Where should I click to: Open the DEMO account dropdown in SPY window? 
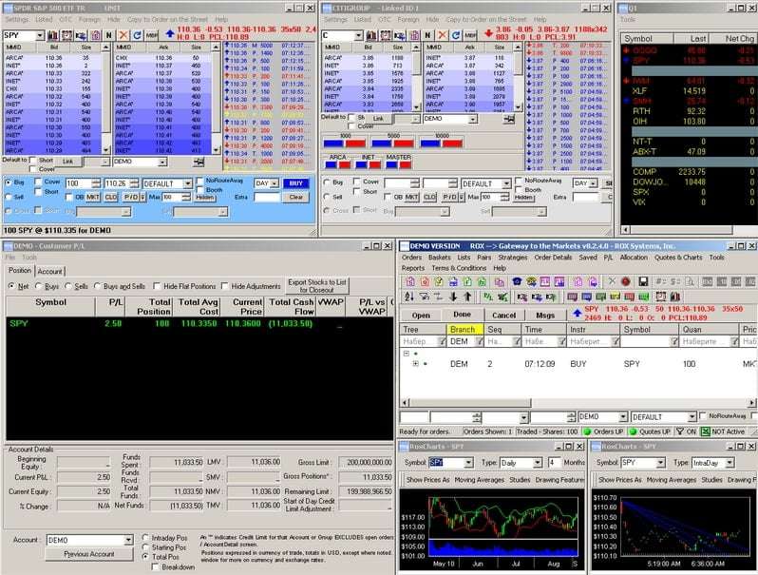click(162, 162)
